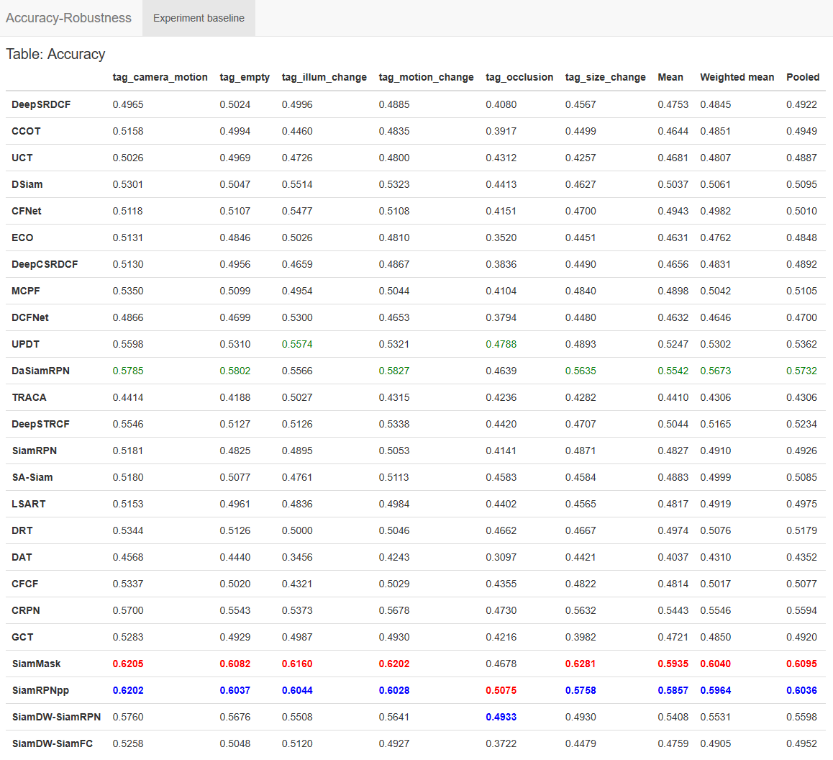This screenshot has height=760, width=833.
Task: Select the CFNet row label
Action: (x=27, y=211)
